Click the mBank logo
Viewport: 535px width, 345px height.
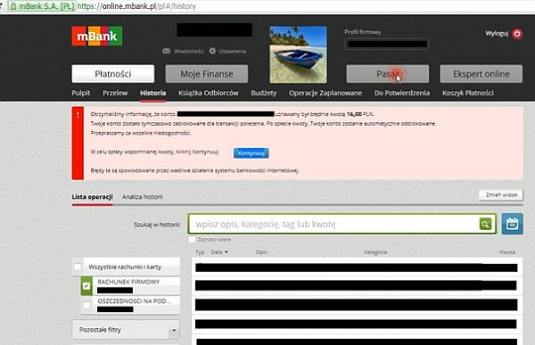pos(97,36)
